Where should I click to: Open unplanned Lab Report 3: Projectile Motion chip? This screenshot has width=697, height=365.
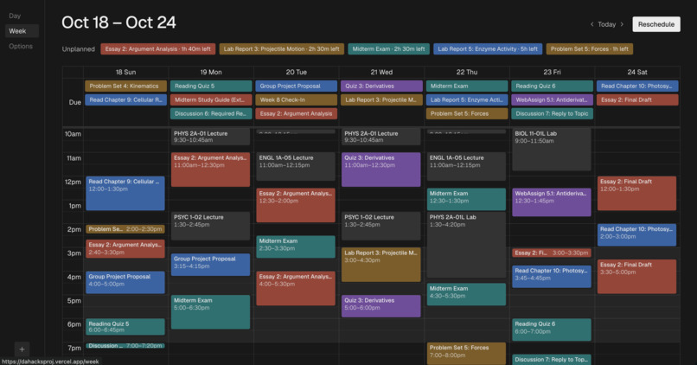(x=281, y=49)
